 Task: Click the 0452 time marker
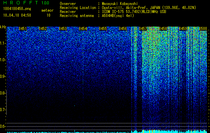point(43,29)
